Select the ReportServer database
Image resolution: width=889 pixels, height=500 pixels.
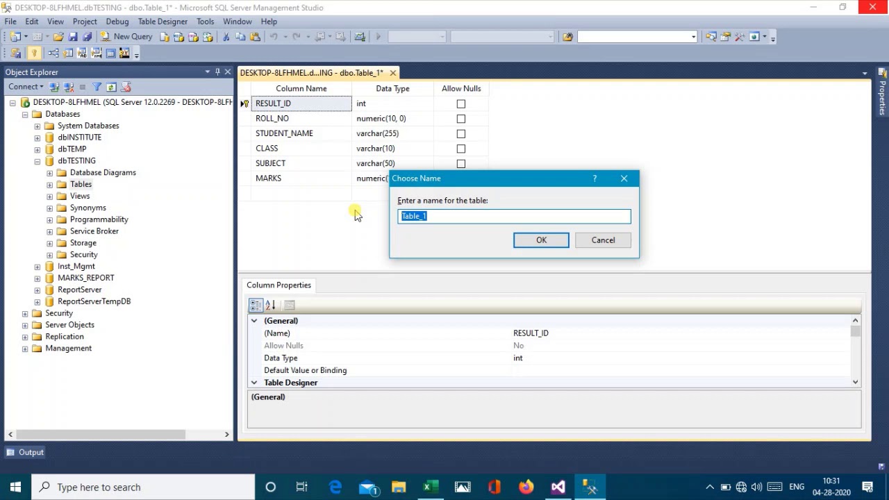point(79,290)
